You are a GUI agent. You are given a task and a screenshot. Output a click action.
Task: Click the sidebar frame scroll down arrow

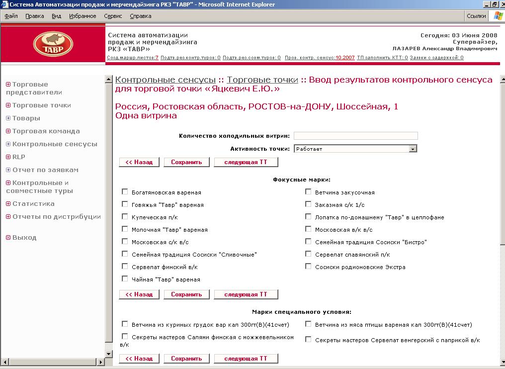pyautogui.click(x=108, y=354)
